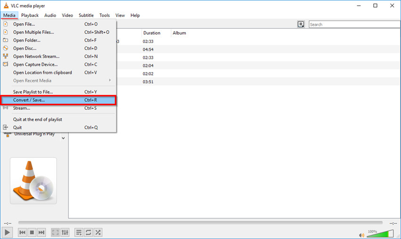Choose Save Playlist to File...
Image resolution: width=401 pixels, height=239 pixels.
(58, 92)
